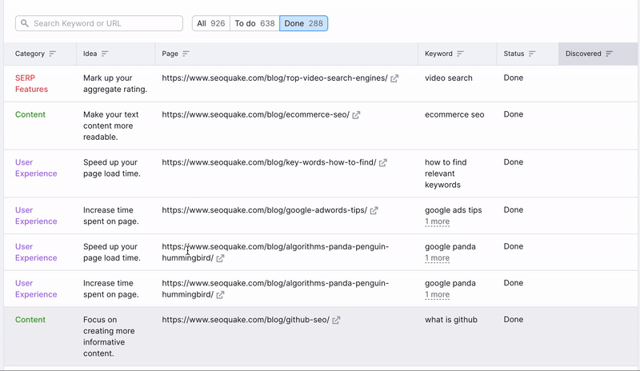
Task: Sort table by the Idea column
Action: pos(105,54)
